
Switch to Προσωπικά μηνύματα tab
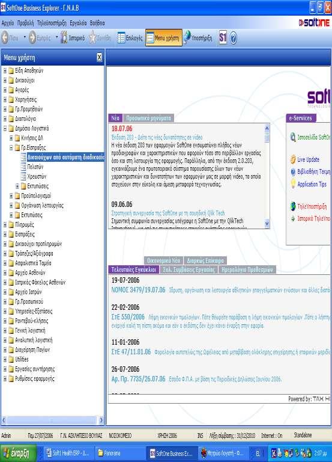click(x=148, y=118)
